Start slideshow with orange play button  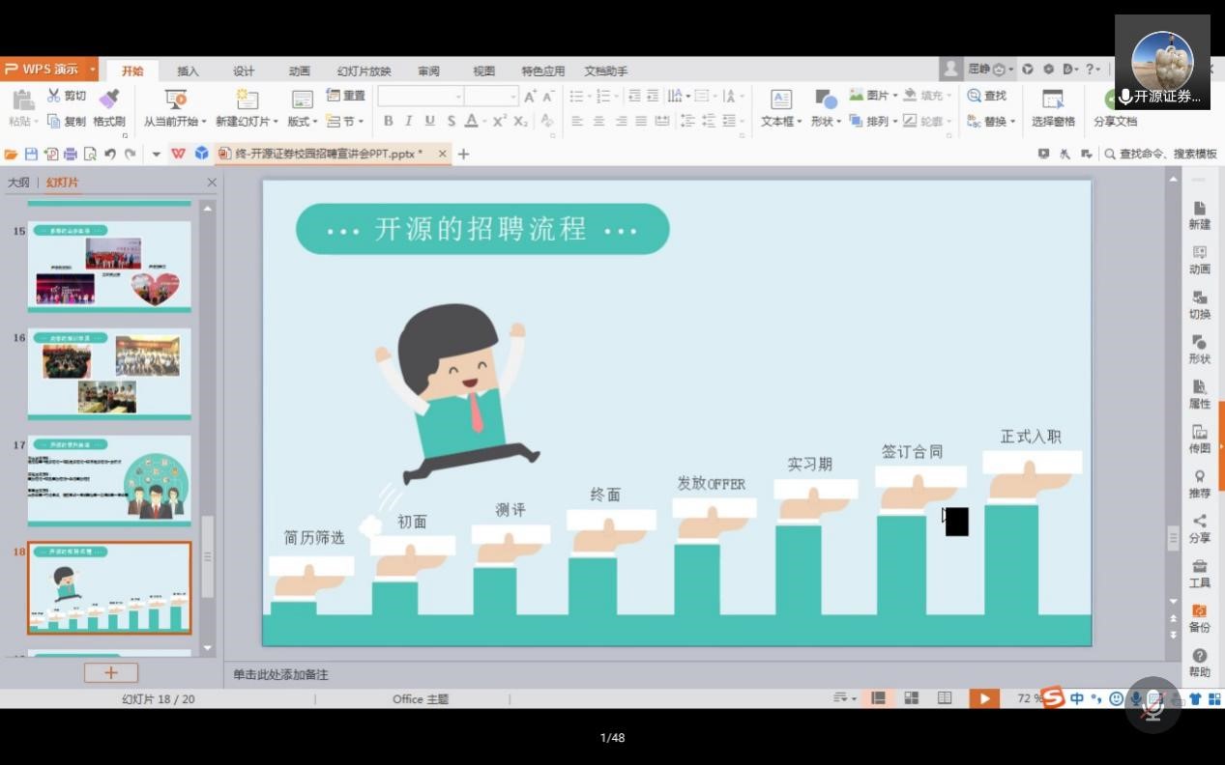[x=983, y=698]
